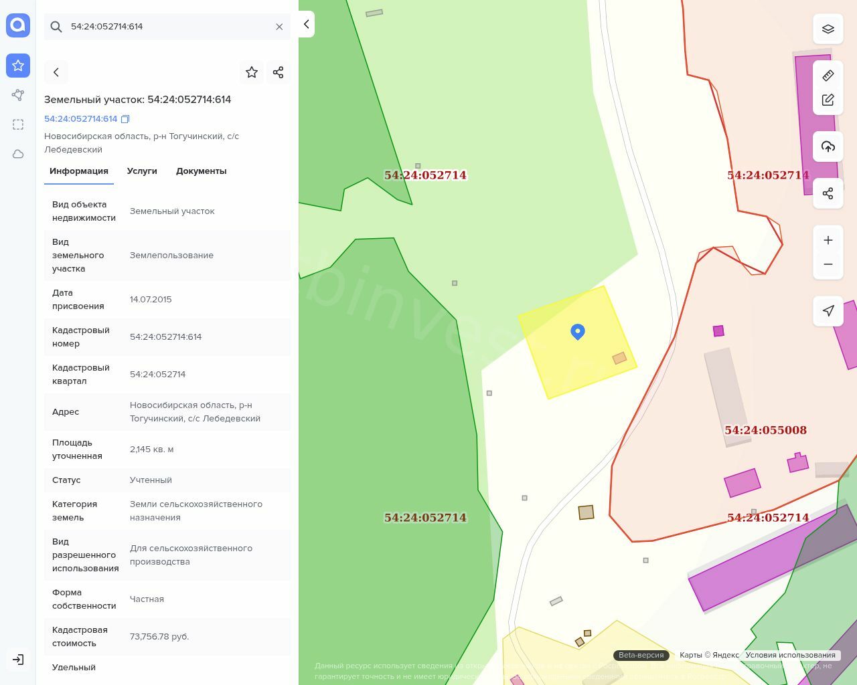Switch to the Услуги tab
The height and width of the screenshot is (685, 857).
tap(142, 171)
